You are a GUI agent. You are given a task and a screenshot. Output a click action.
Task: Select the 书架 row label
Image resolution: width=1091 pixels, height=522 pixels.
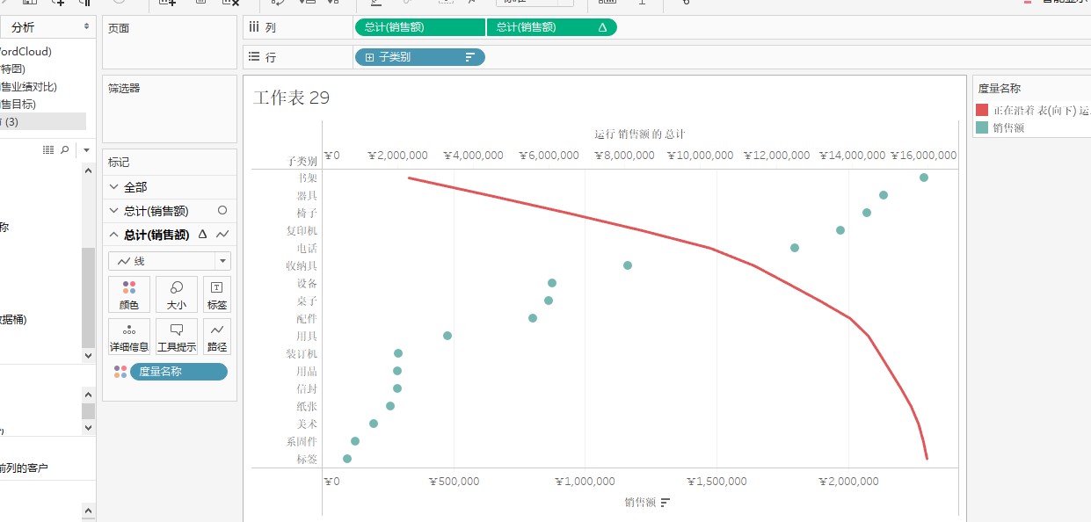pyautogui.click(x=307, y=178)
